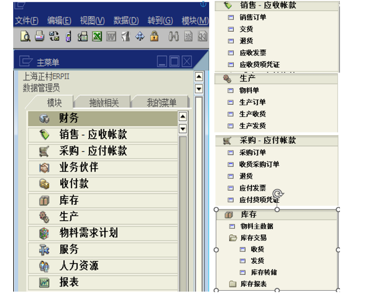Collapse the 采购 - 应付帐款 header in right panel
Viewport: 373px width, 293px height.
pyautogui.click(x=276, y=141)
